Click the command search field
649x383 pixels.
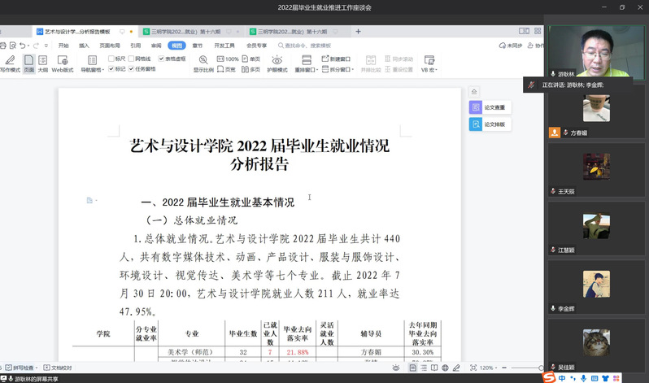click(305, 46)
